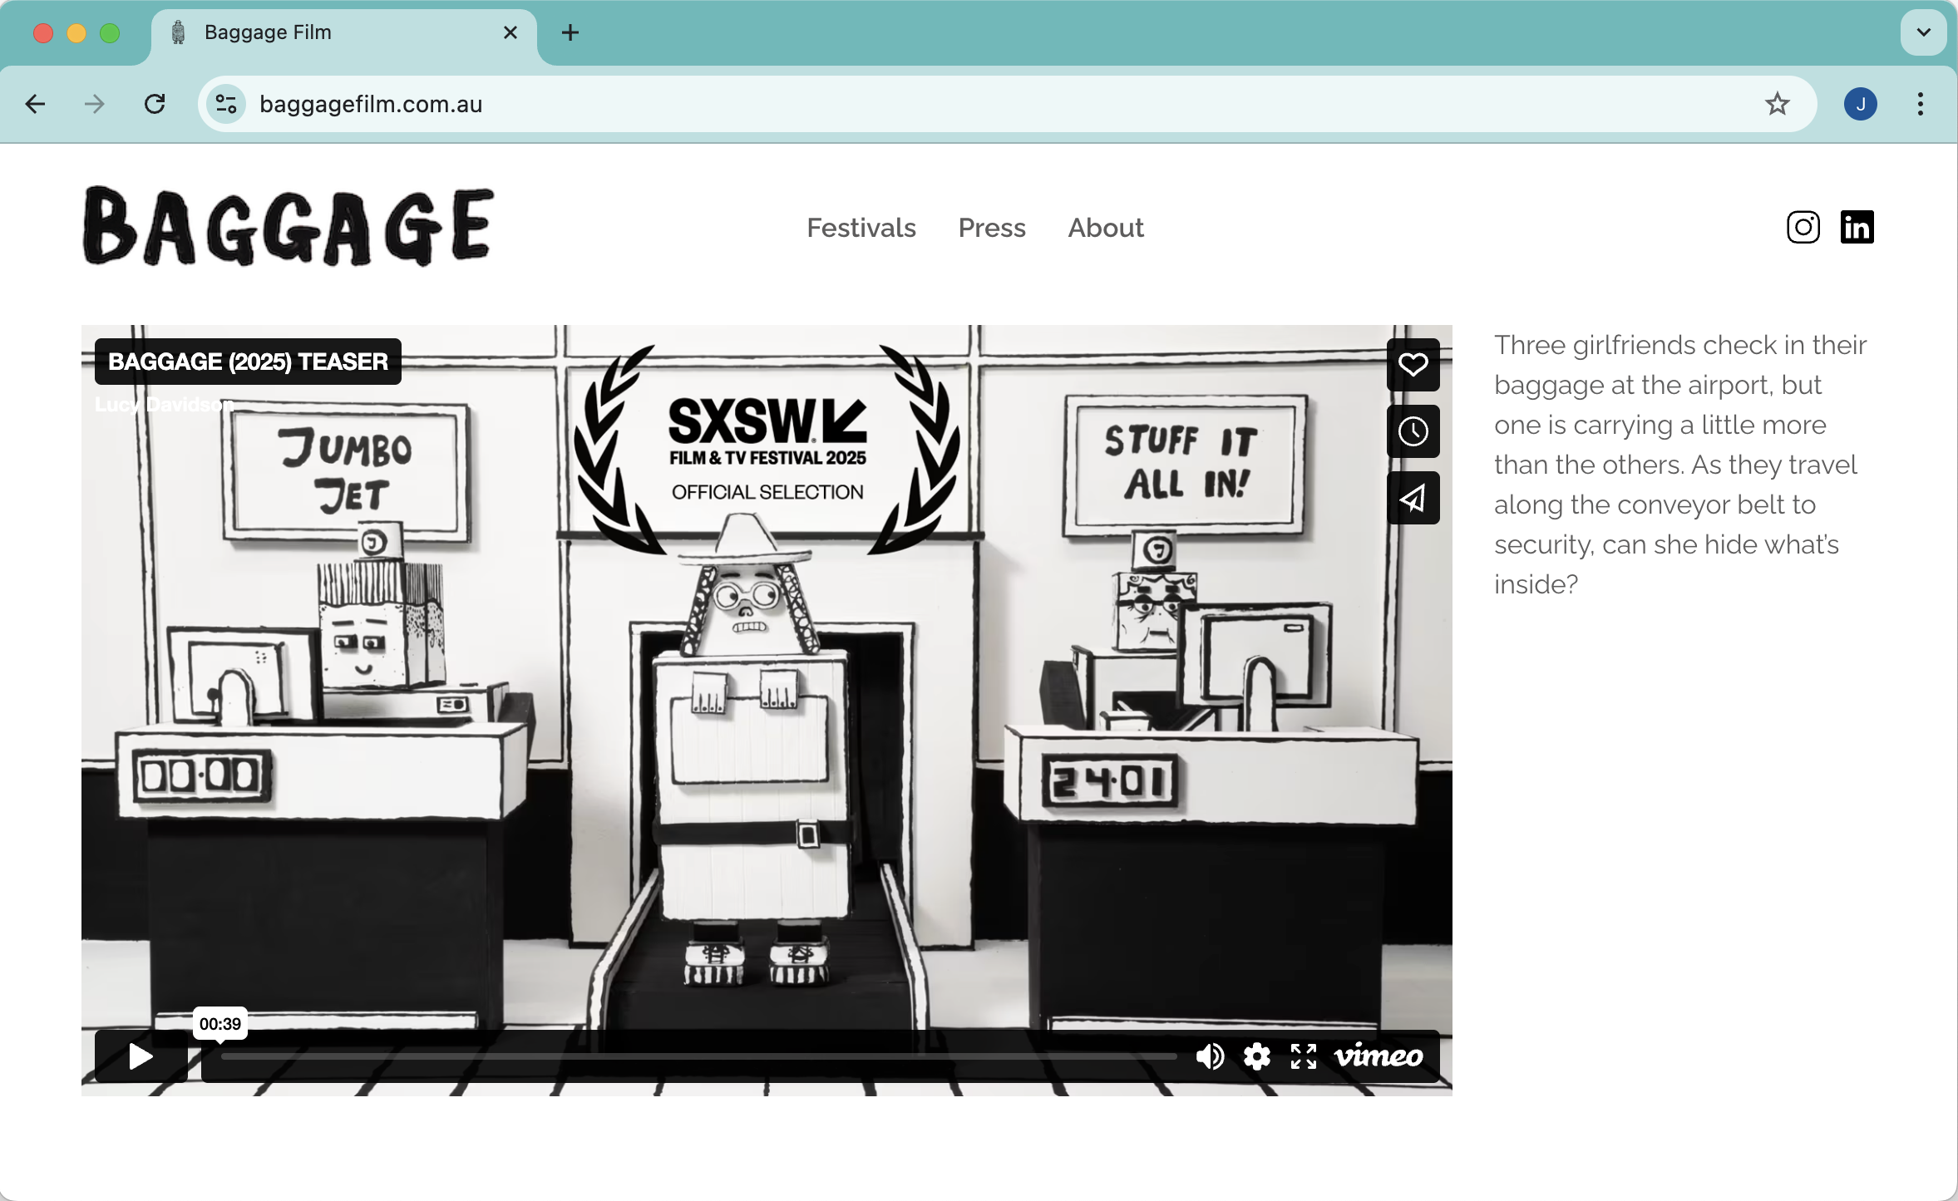Click the Vimeo logo in player

[1378, 1056]
